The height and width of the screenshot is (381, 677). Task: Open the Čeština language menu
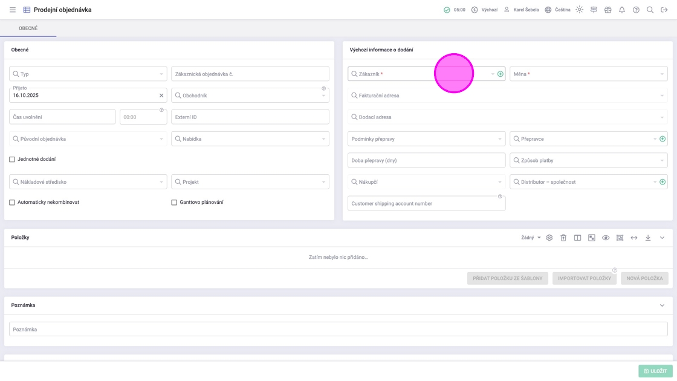pos(557,10)
